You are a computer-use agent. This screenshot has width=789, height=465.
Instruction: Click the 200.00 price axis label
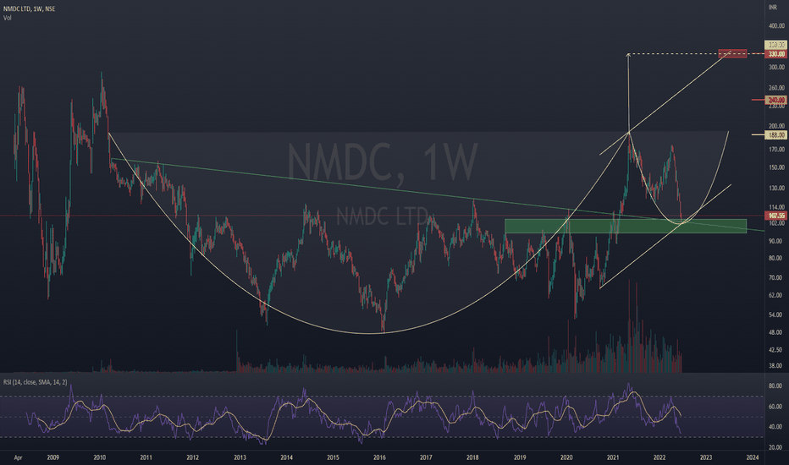[776, 126]
